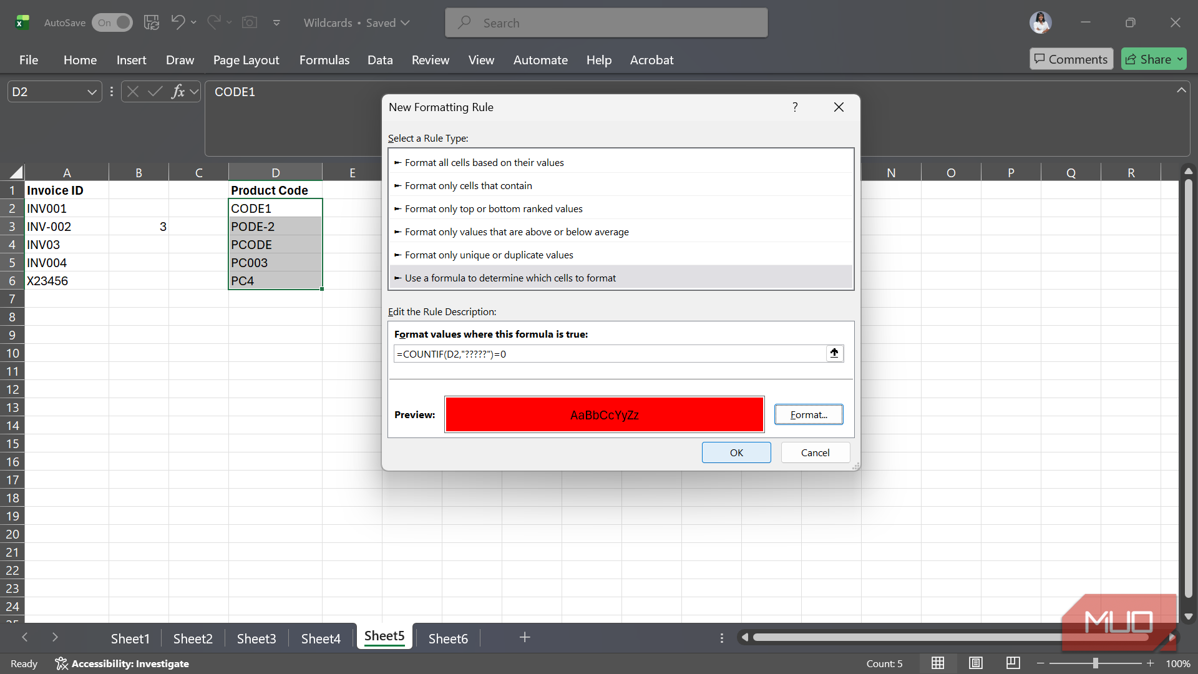
Task: Select 'Use a formula to determine' rule type
Action: tap(621, 278)
